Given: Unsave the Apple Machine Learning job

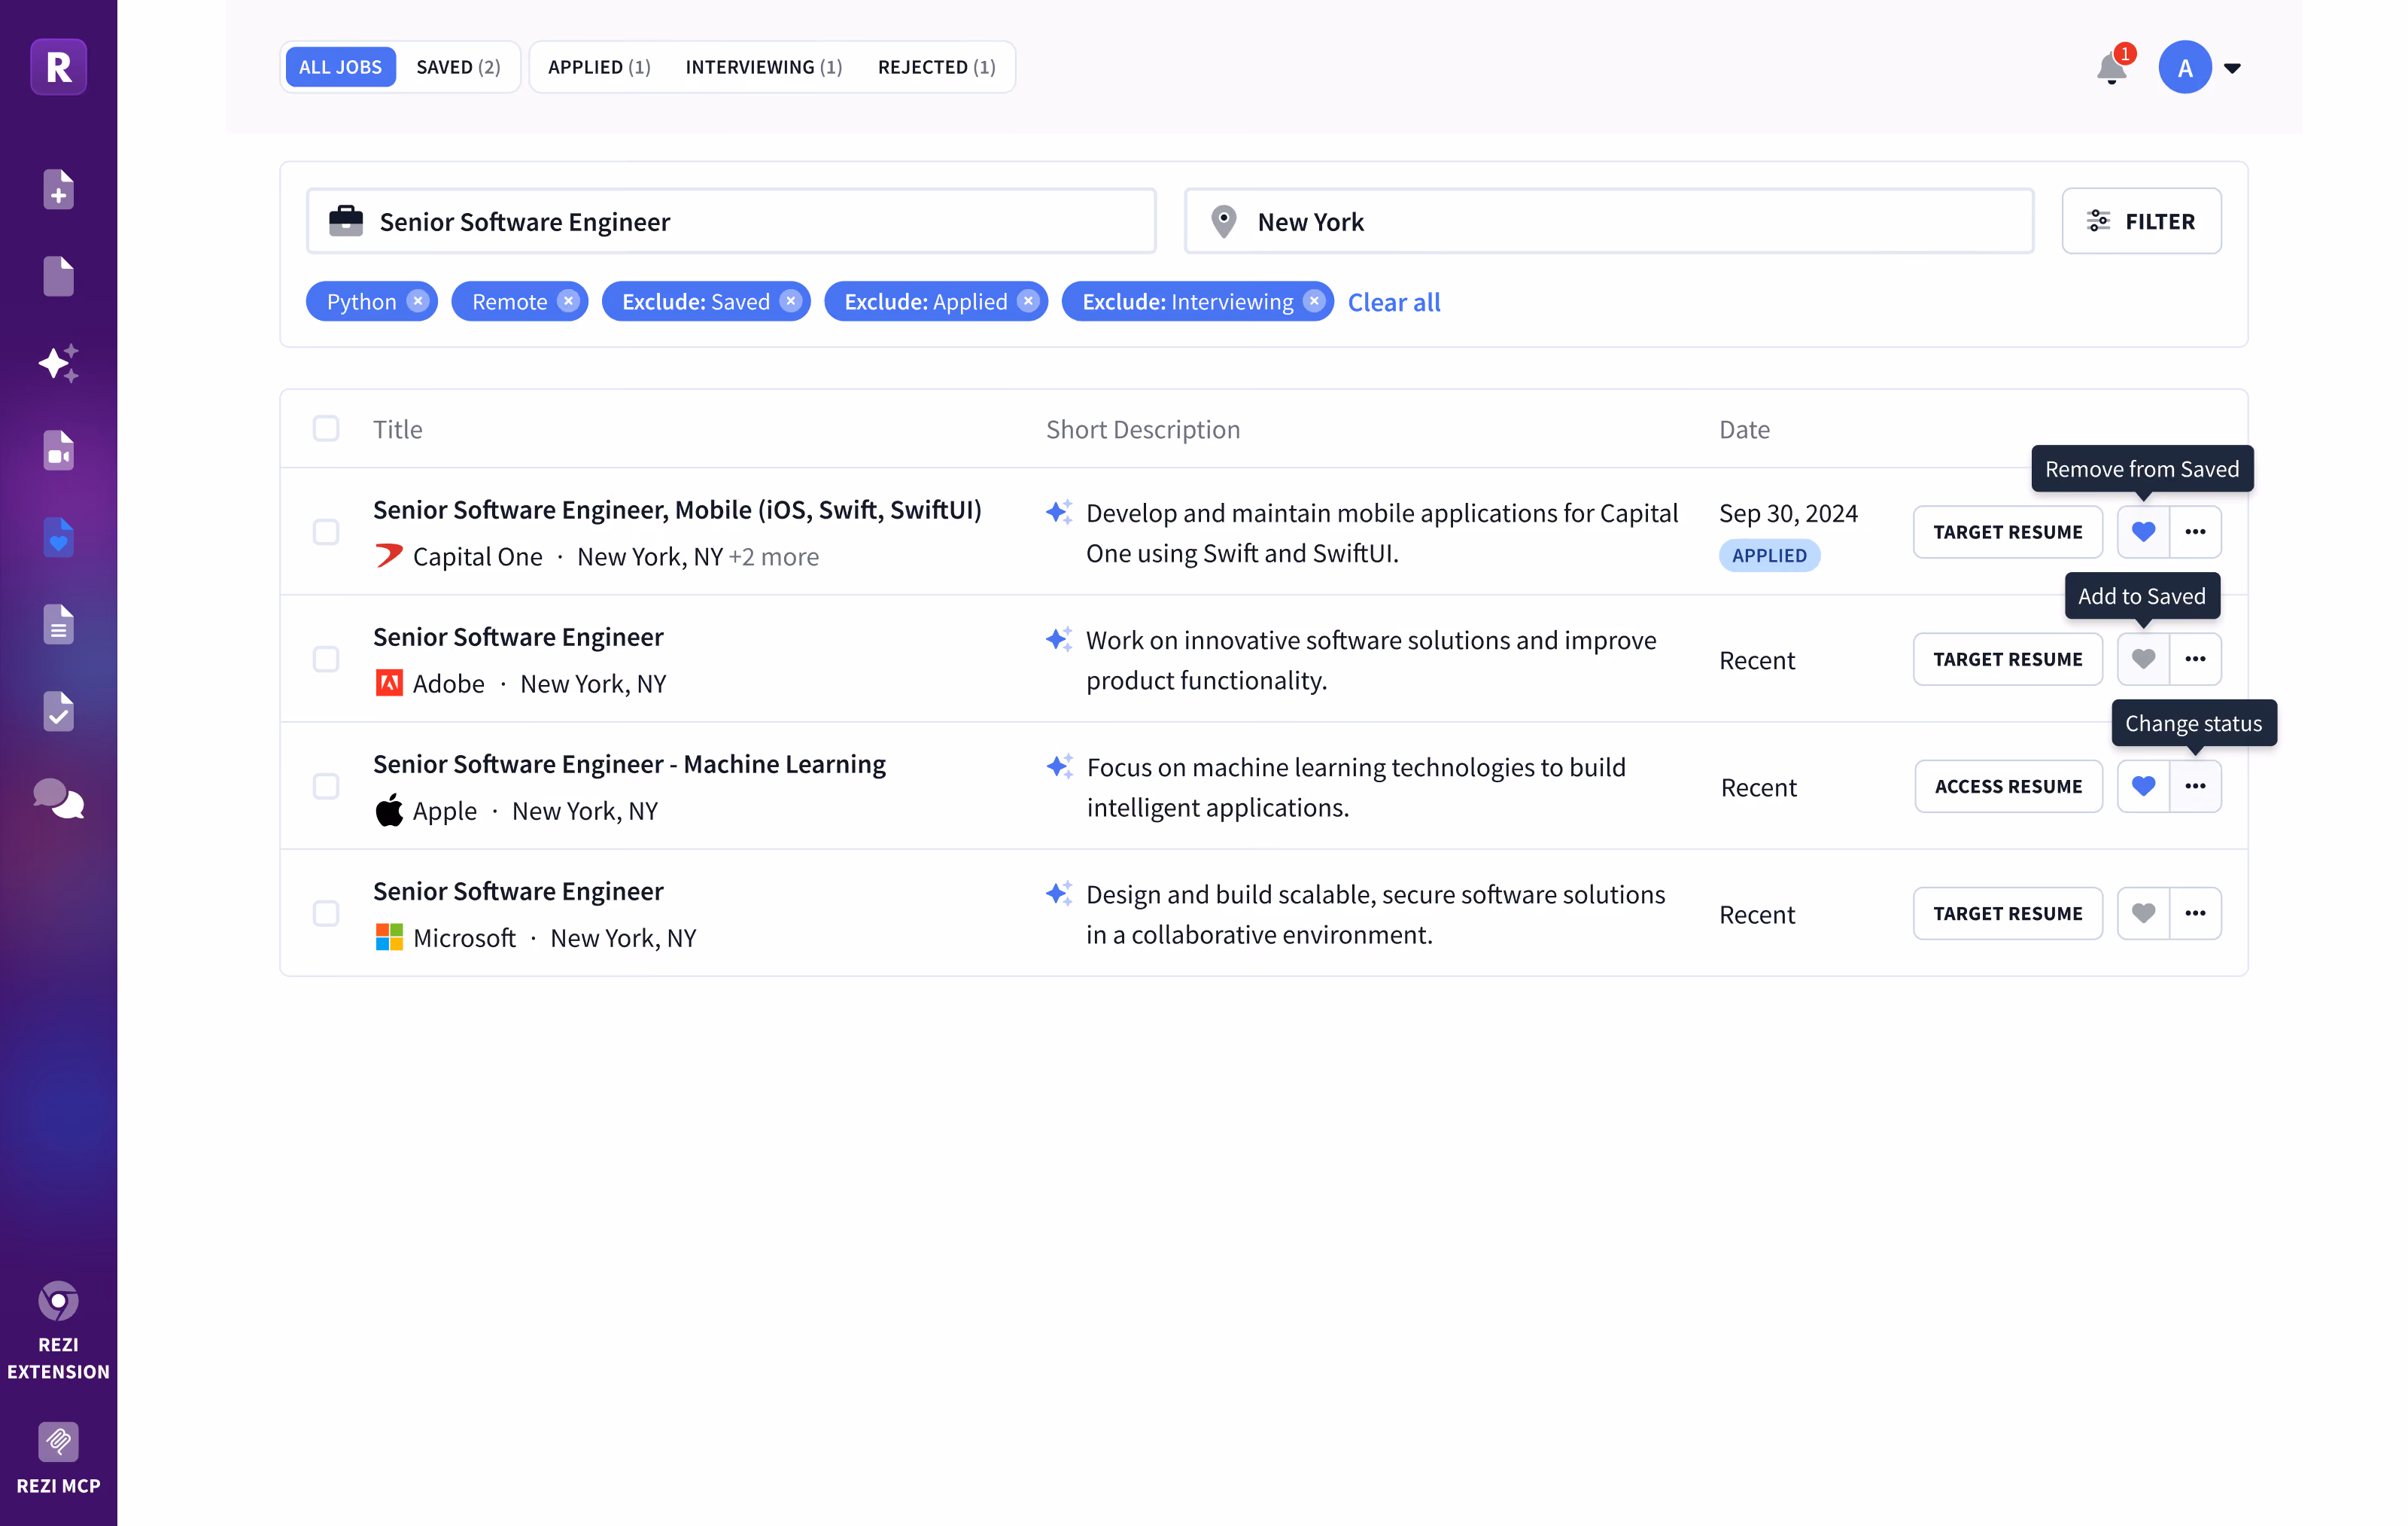Looking at the screenshot, I should pos(2143,785).
